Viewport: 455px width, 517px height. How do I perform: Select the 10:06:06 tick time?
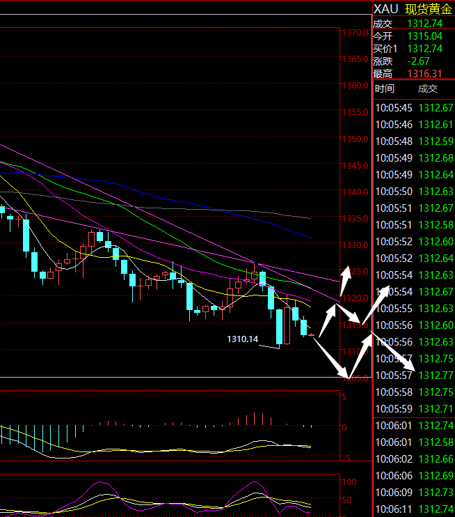pos(394,476)
